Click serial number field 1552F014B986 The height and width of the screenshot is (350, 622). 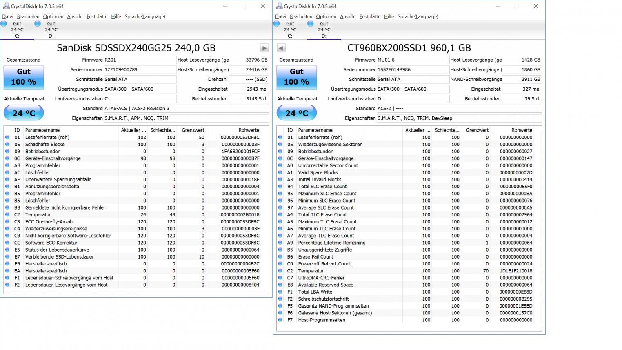(x=413, y=70)
